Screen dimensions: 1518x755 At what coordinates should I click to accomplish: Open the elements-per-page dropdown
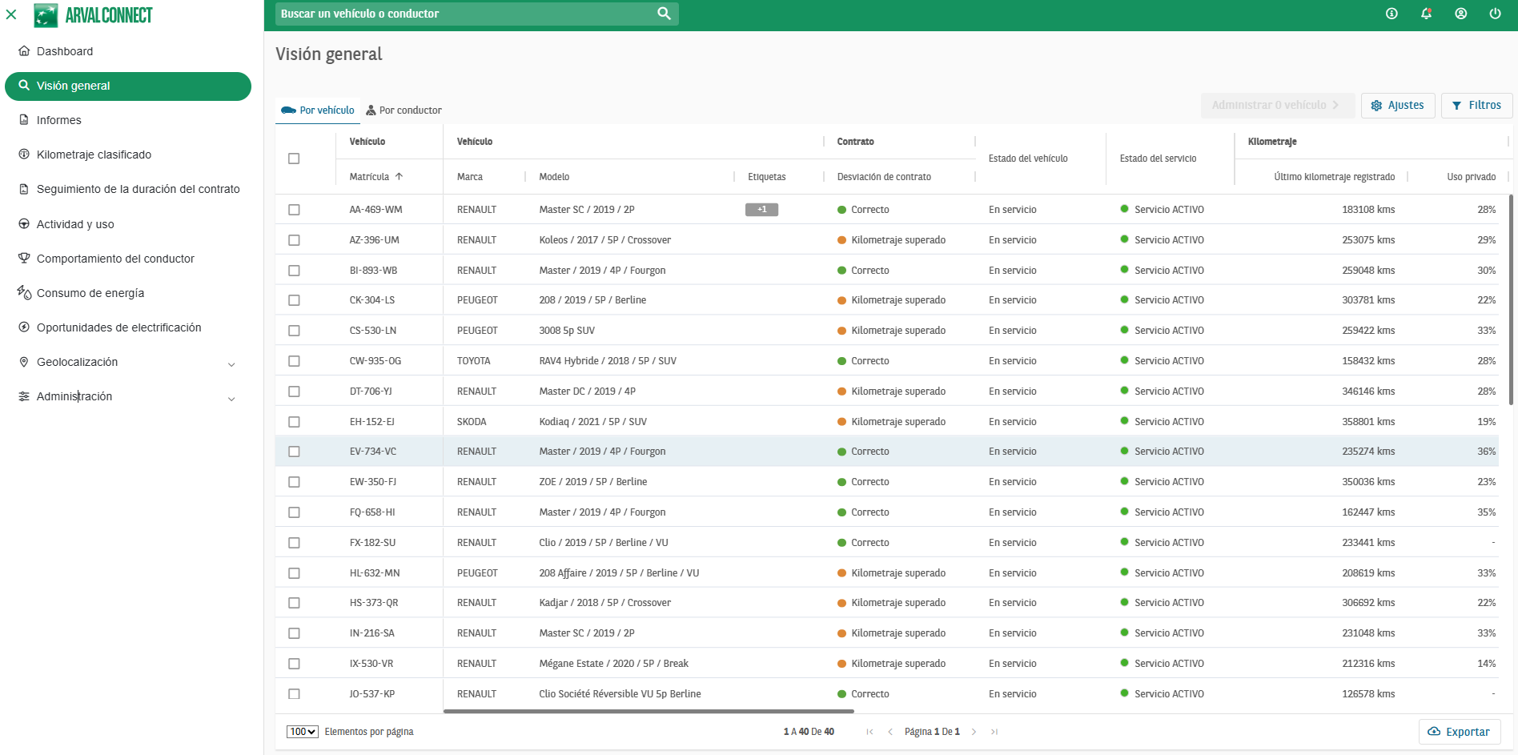[x=303, y=732]
